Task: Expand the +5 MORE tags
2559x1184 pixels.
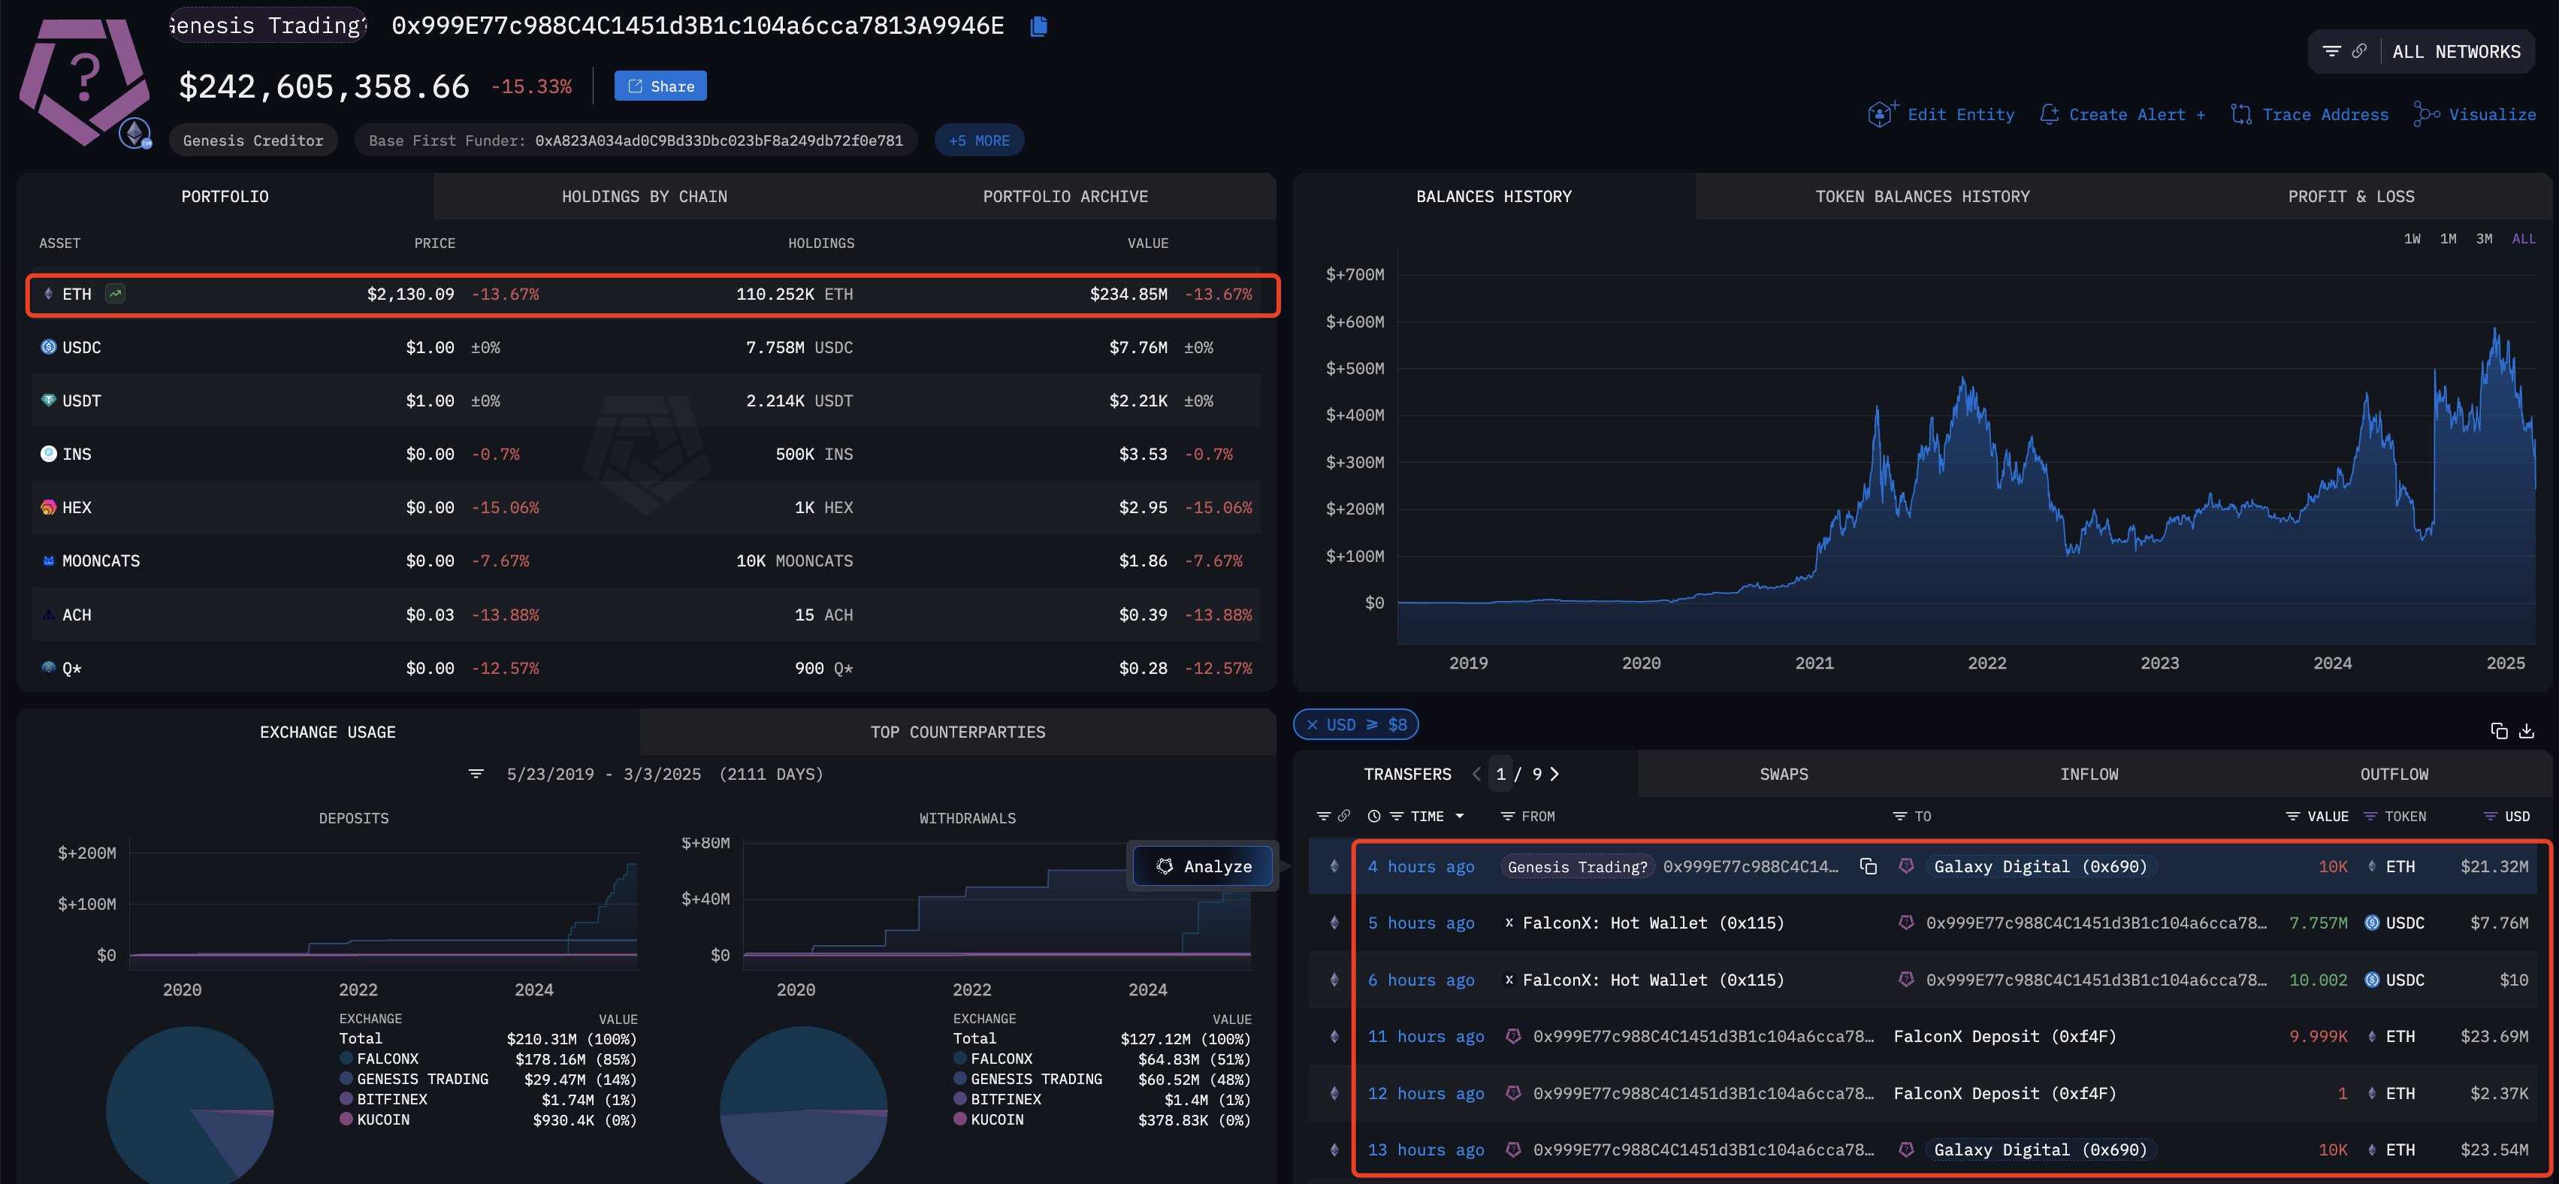Action: [978, 140]
